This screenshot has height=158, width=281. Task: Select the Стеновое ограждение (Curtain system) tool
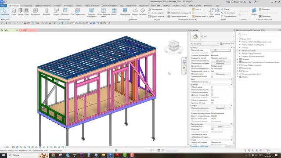92,13
